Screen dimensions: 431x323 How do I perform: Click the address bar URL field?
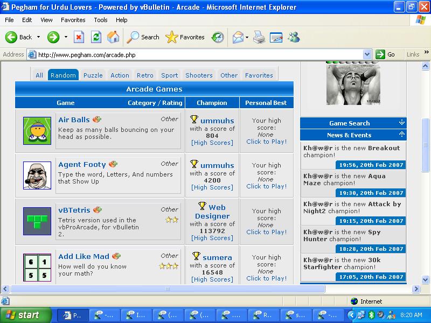199,55
